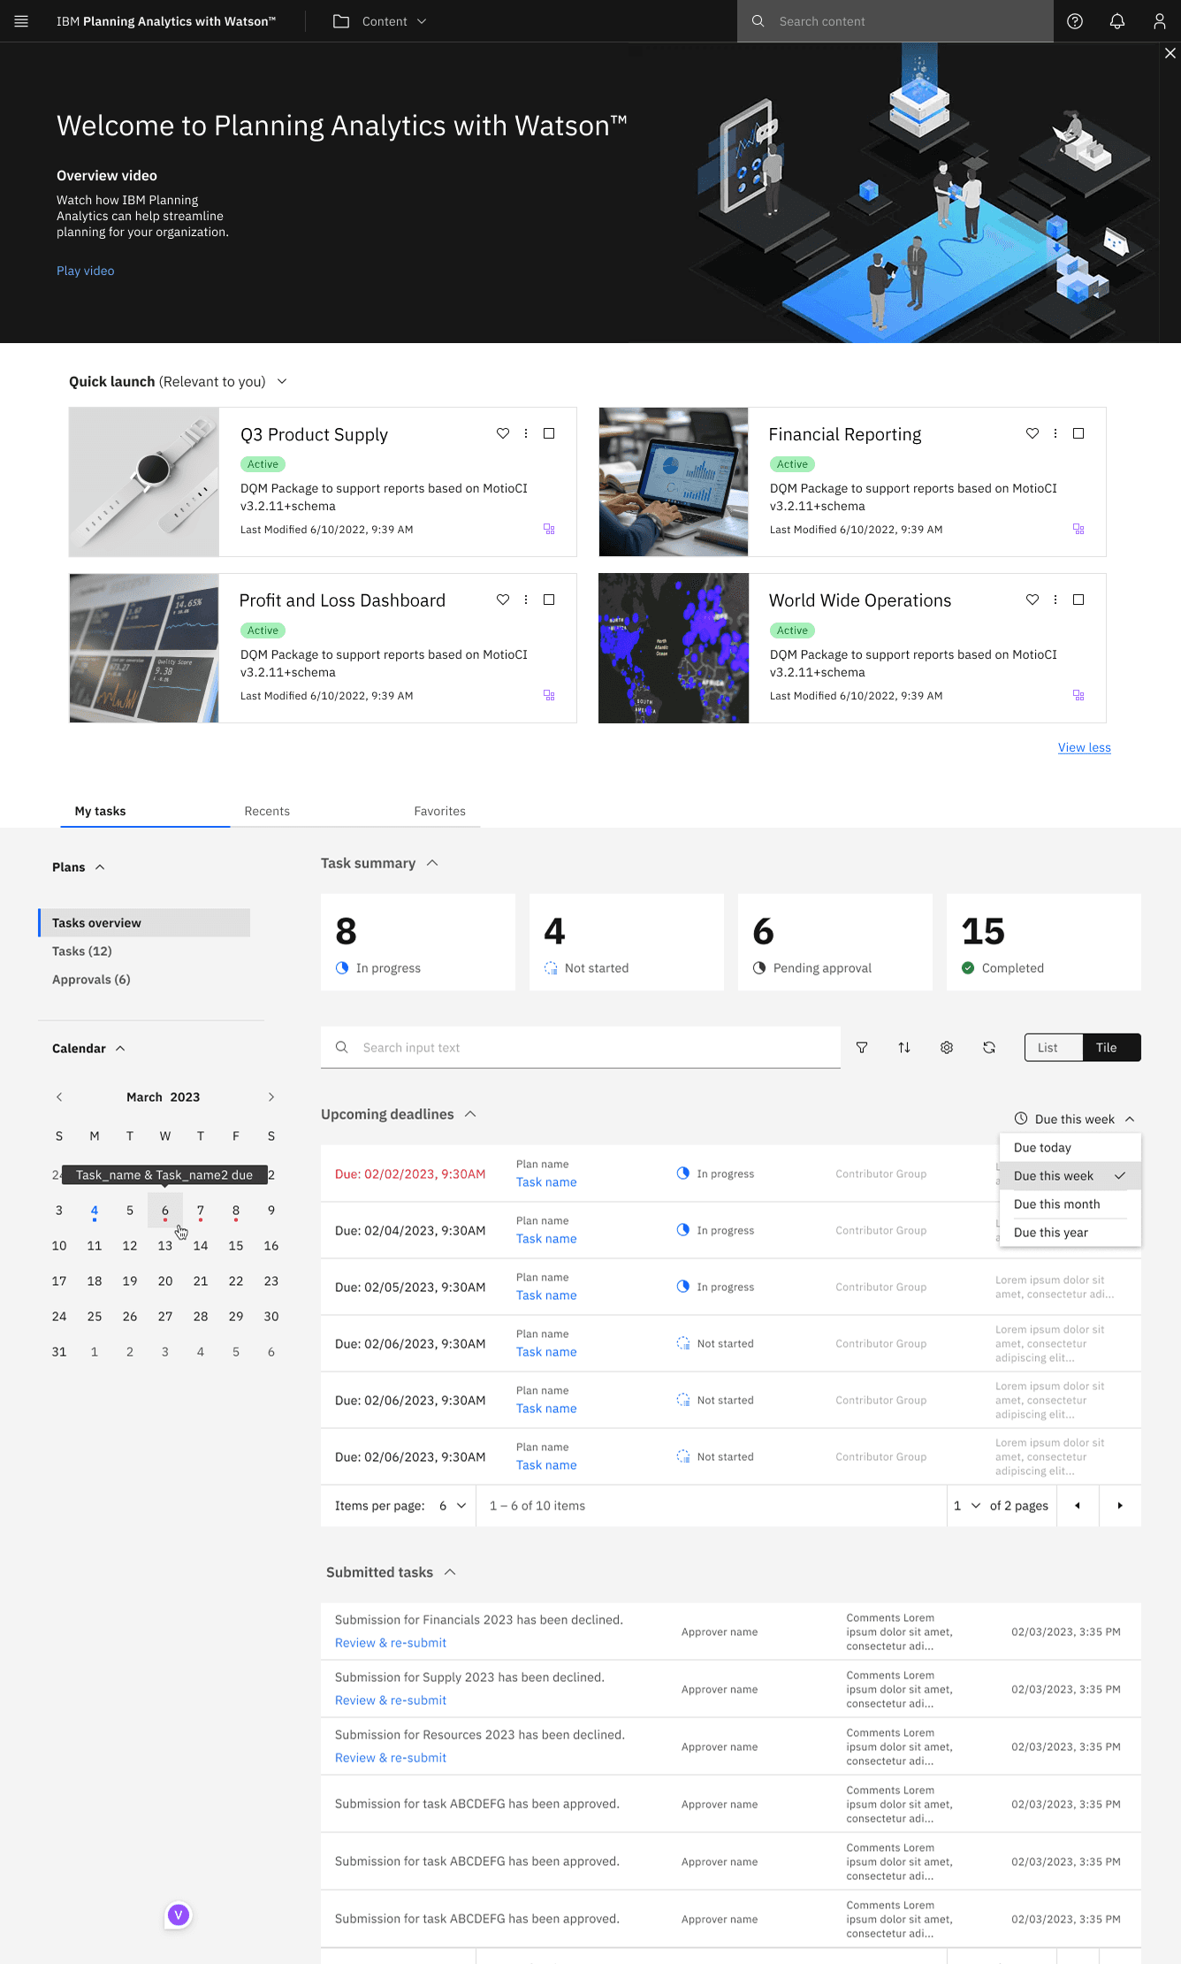Favorite the World Wide Operations card
Viewport: 1181px width, 1964px height.
click(1032, 600)
